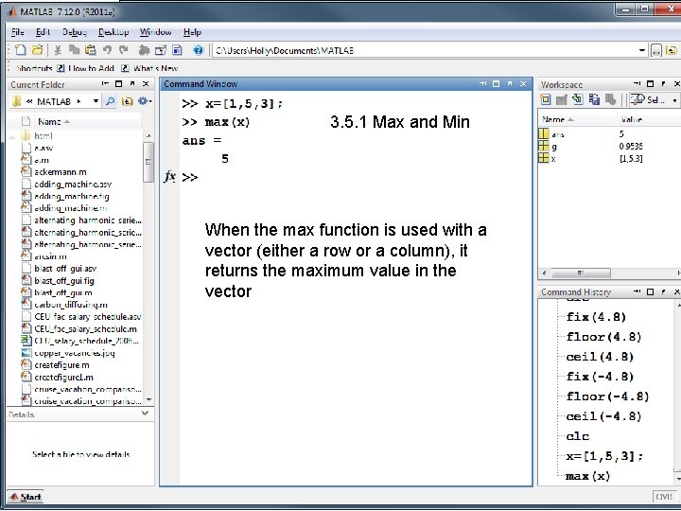Open the MATLAB folder breadcrumb dropdown

[96, 101]
